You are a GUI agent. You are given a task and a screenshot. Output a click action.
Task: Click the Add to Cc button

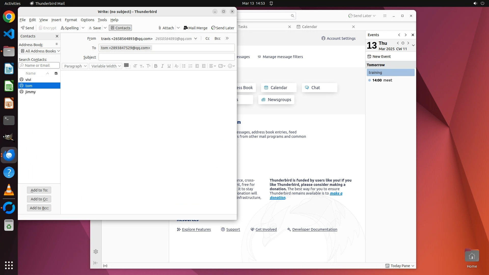[39, 199]
